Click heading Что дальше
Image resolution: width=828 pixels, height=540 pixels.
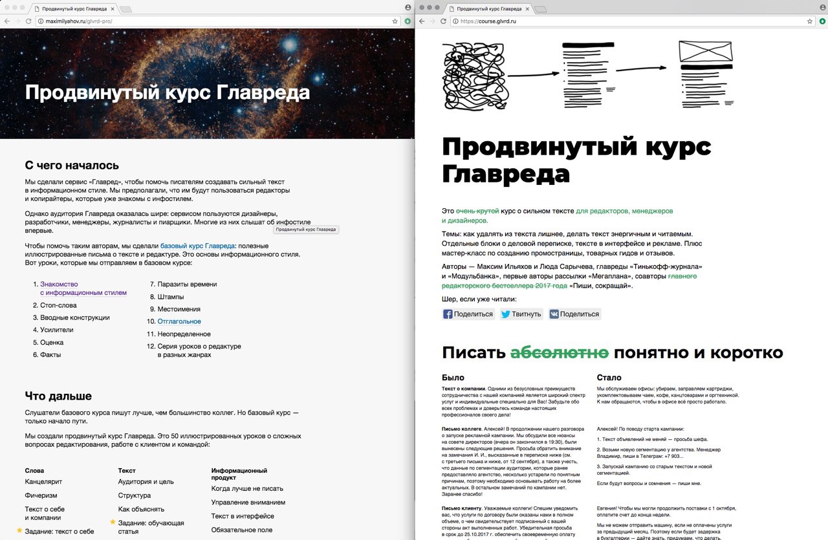pyautogui.click(x=58, y=396)
